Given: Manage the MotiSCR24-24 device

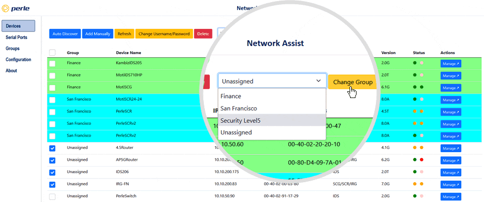Looking at the screenshot, I should pyautogui.click(x=451, y=100).
